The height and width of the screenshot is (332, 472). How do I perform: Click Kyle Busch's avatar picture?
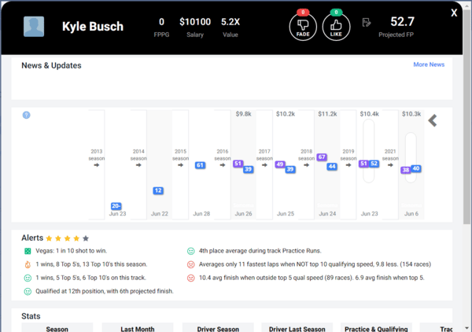pyautogui.click(x=34, y=27)
